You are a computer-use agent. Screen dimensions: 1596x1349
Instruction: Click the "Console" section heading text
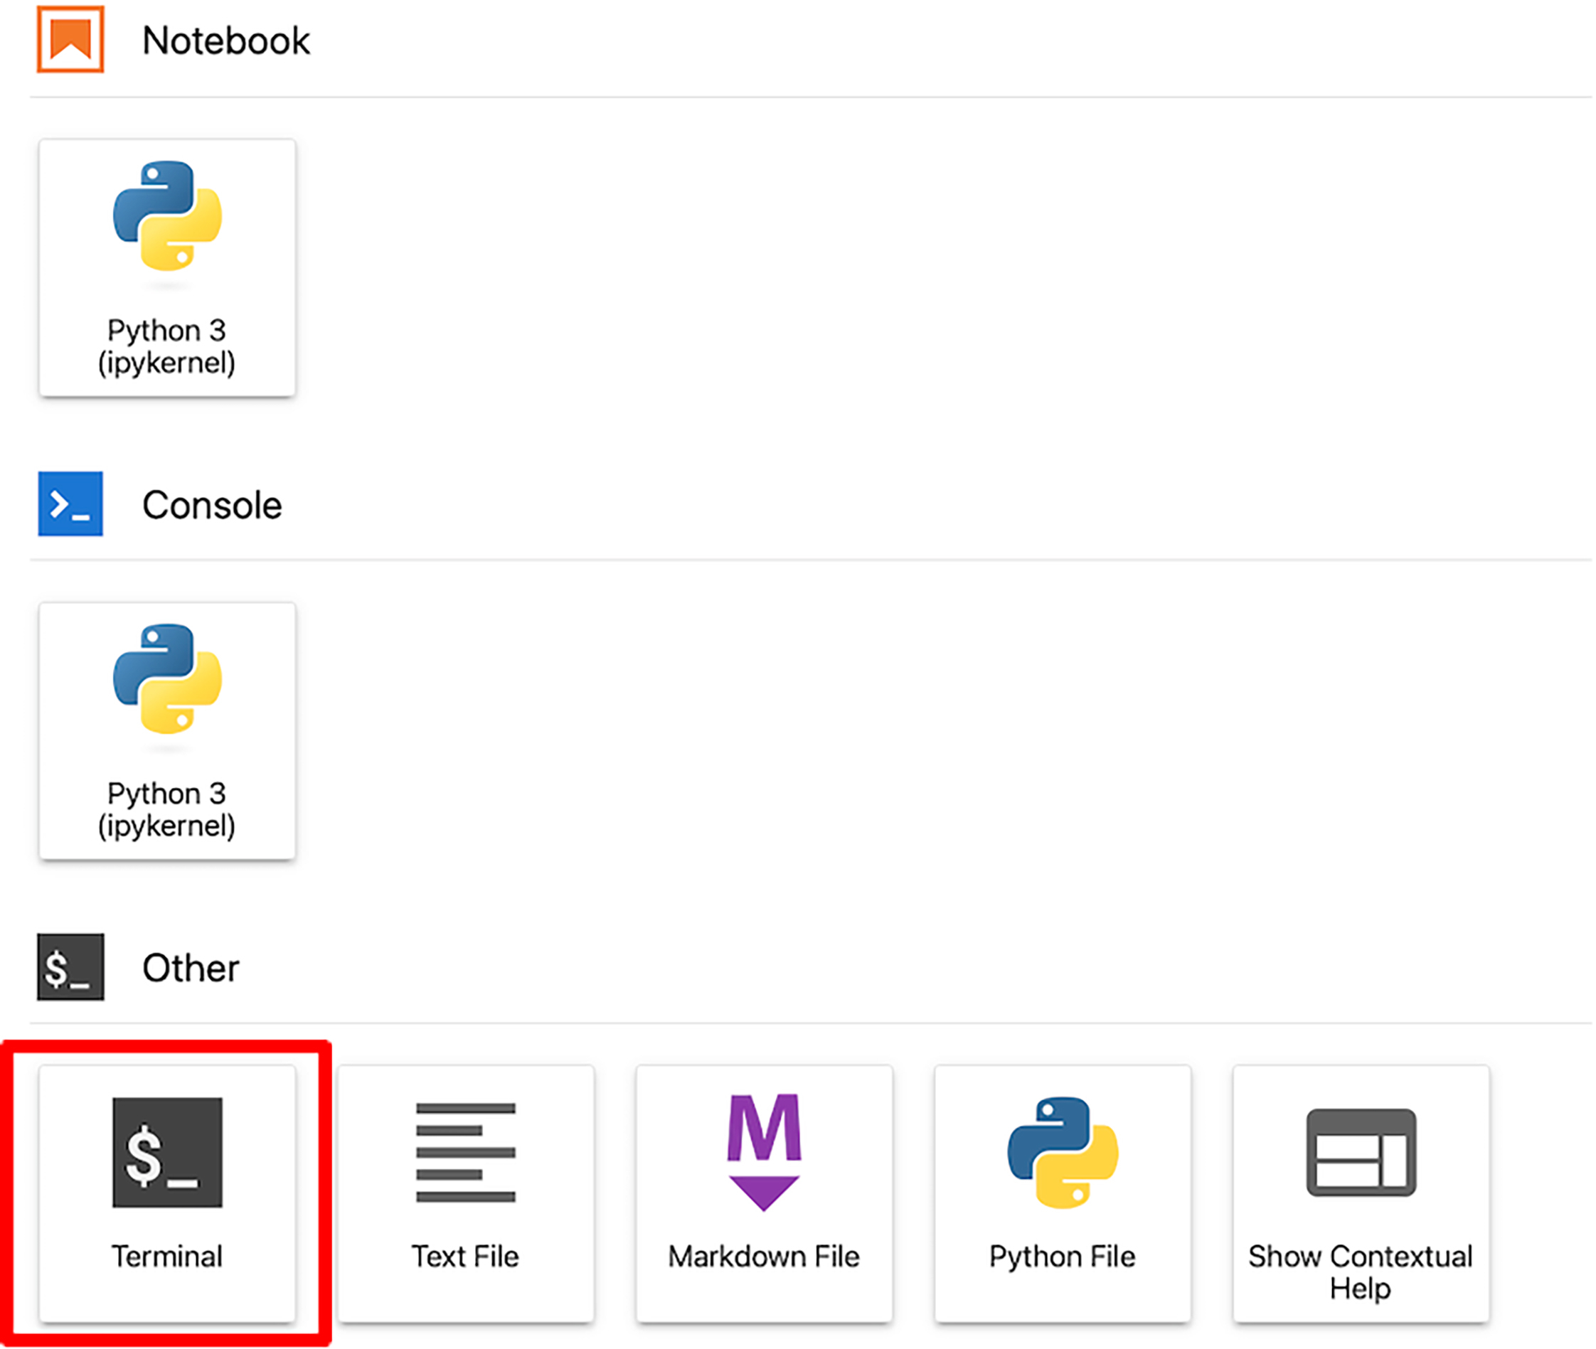tap(212, 506)
